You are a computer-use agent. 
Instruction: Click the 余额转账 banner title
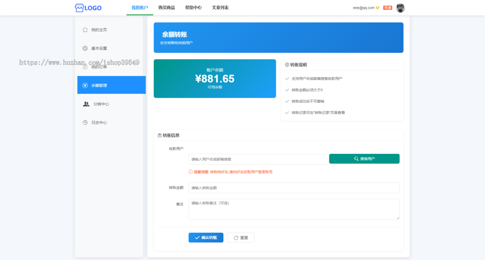point(175,35)
